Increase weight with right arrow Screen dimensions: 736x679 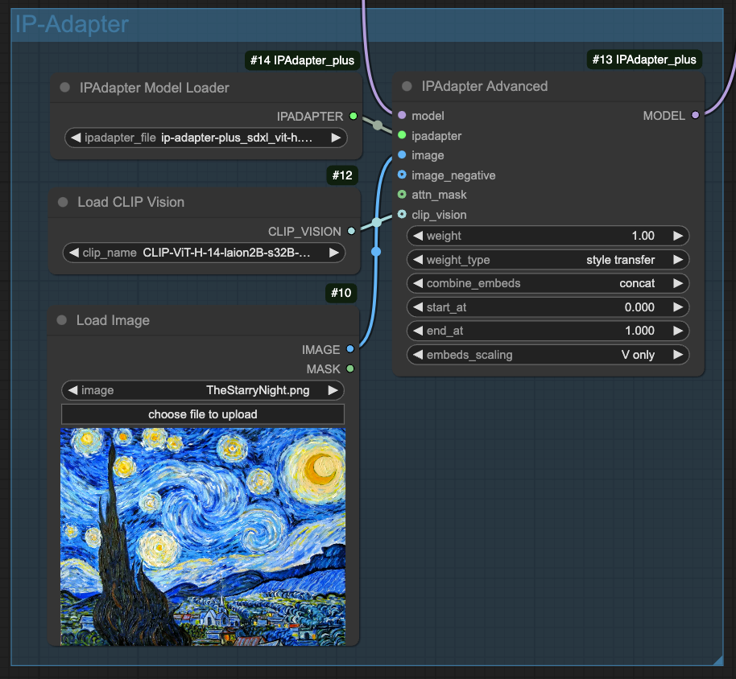[678, 236]
